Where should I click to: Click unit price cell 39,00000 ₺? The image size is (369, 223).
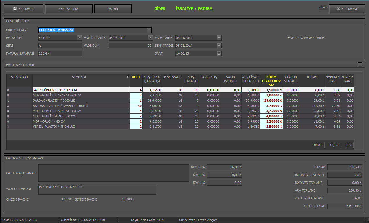(272, 100)
